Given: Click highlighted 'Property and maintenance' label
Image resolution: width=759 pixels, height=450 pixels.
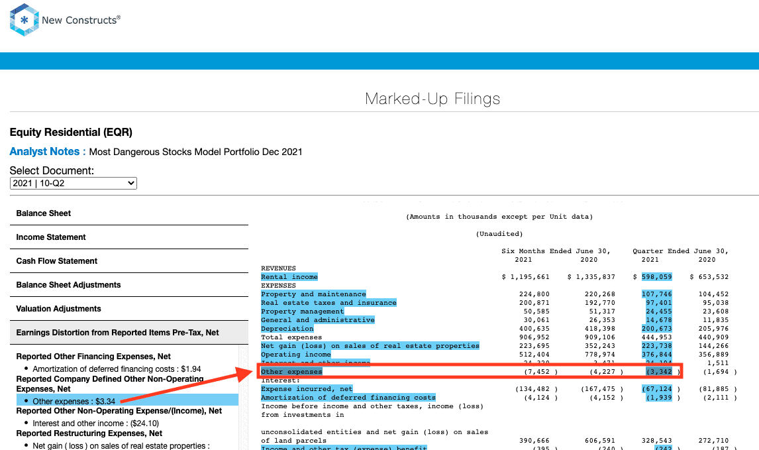Looking at the screenshot, I should [x=313, y=294].
